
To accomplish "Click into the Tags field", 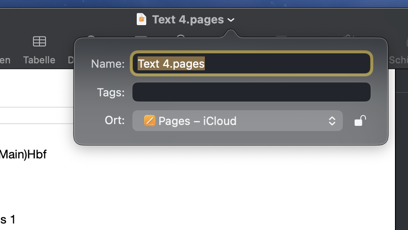I will (251, 92).
